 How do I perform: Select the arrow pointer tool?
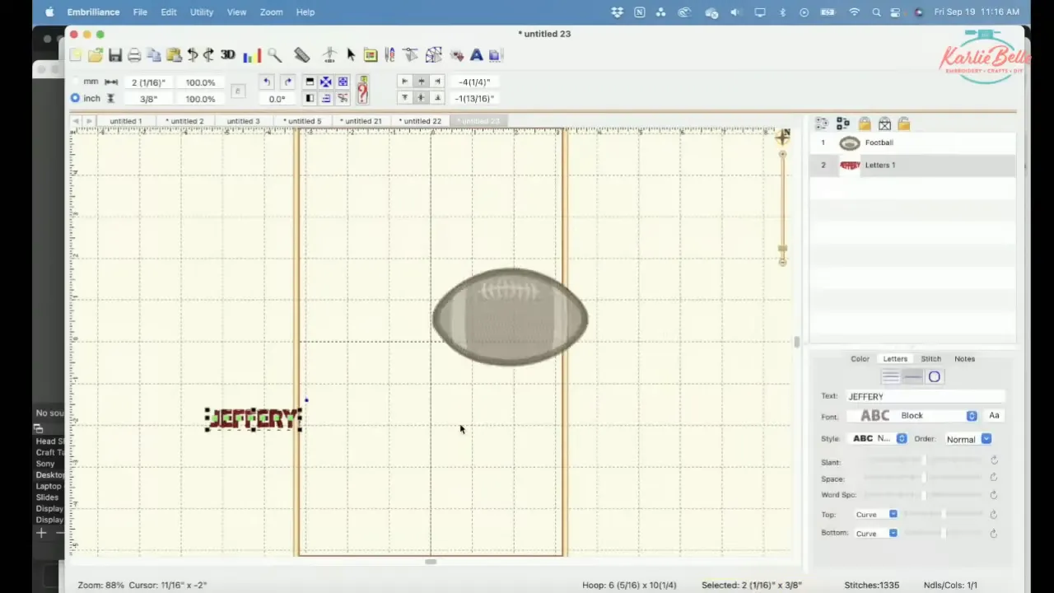tap(351, 55)
